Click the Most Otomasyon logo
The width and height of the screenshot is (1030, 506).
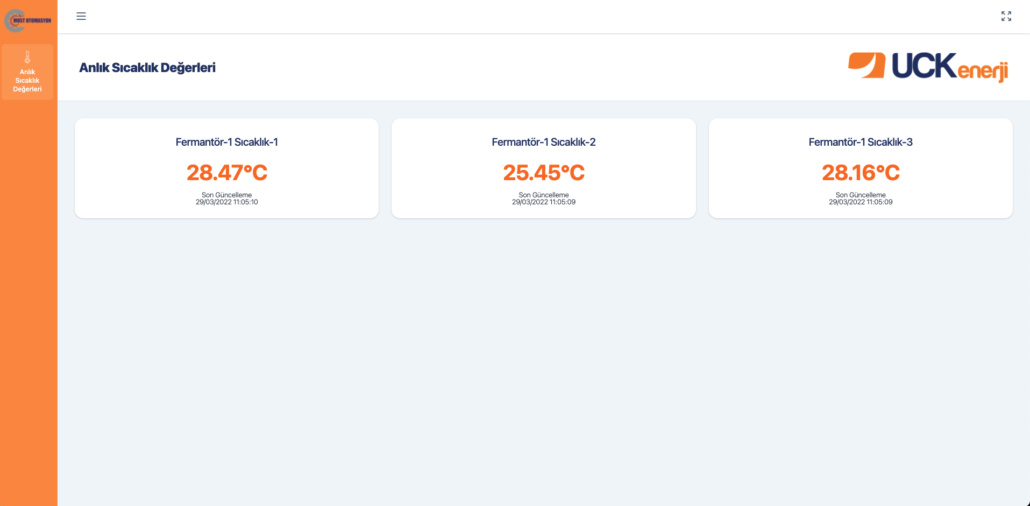[x=27, y=20]
